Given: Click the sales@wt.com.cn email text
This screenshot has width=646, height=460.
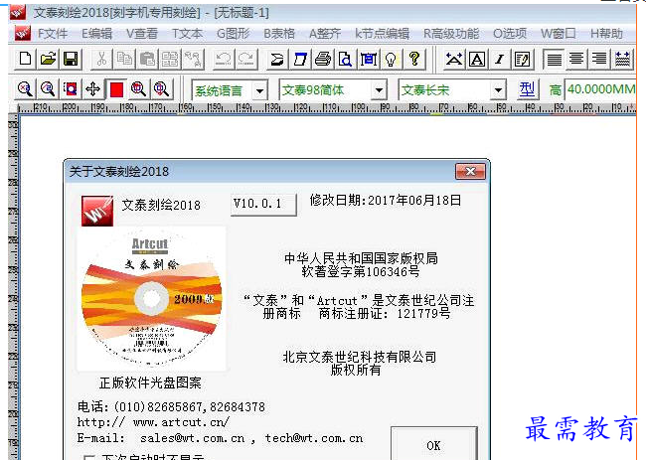Looking at the screenshot, I should [x=193, y=438].
